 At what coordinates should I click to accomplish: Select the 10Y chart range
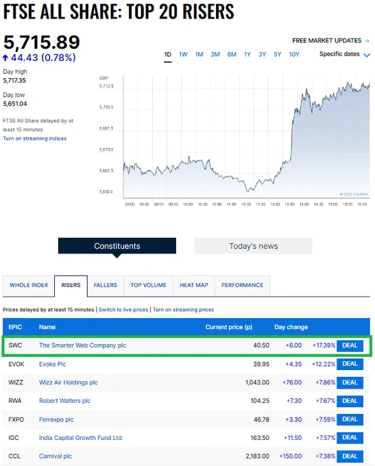tap(294, 54)
